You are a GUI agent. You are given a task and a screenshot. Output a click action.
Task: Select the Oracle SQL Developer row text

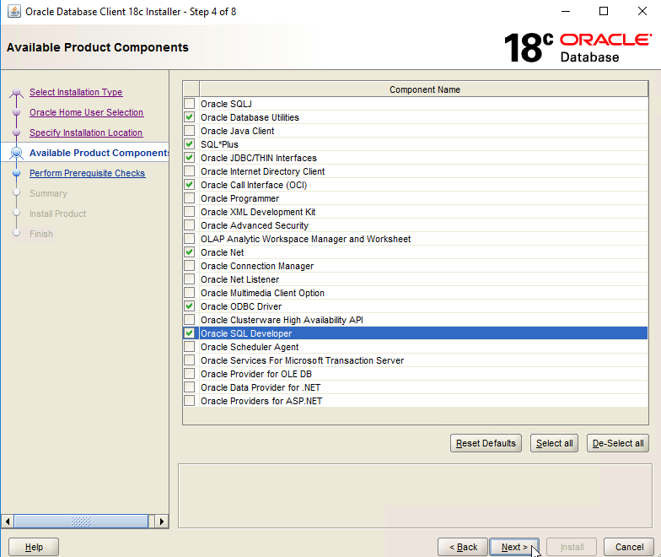[x=246, y=333]
